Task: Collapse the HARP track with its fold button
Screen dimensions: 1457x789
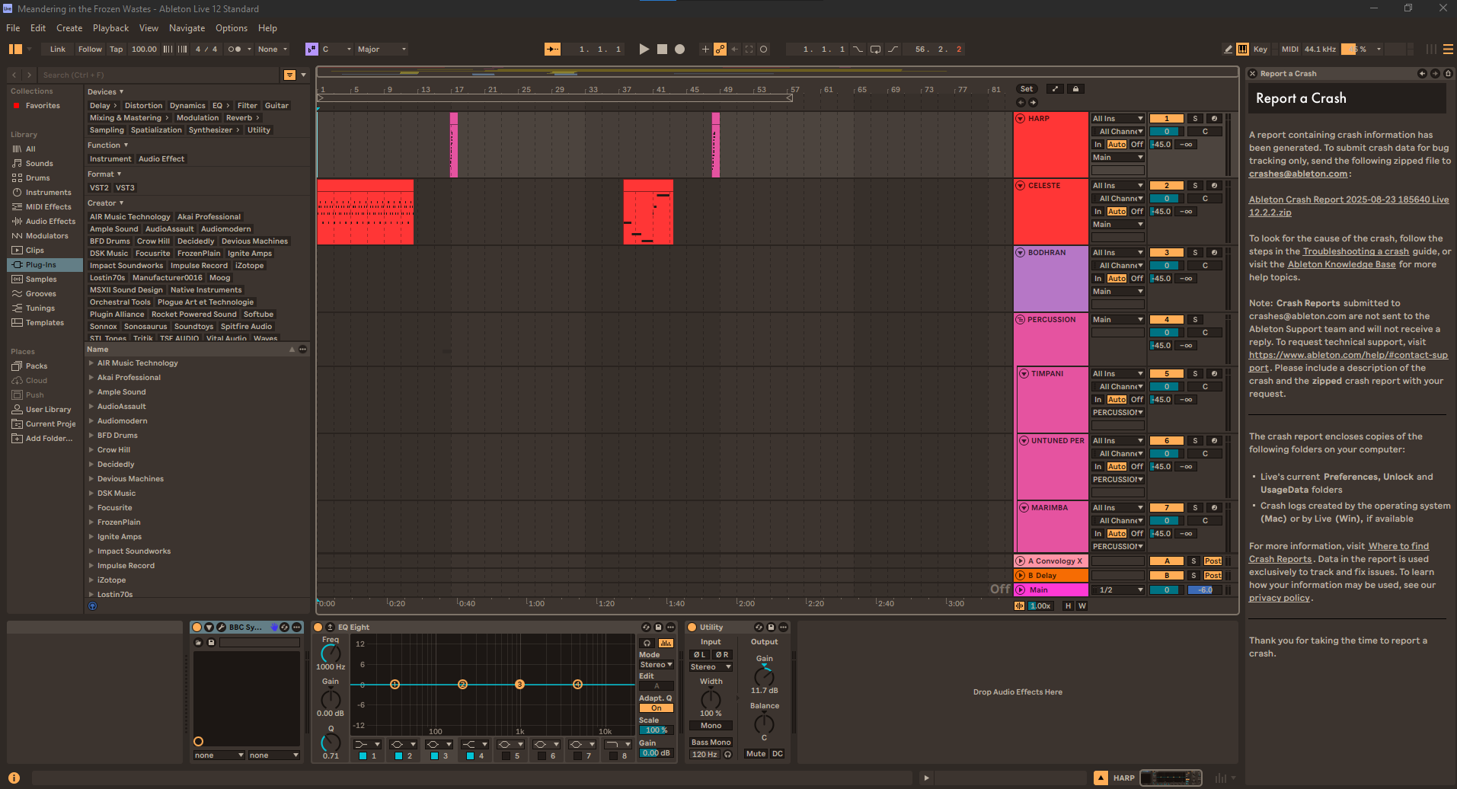Action: pyautogui.click(x=1021, y=119)
